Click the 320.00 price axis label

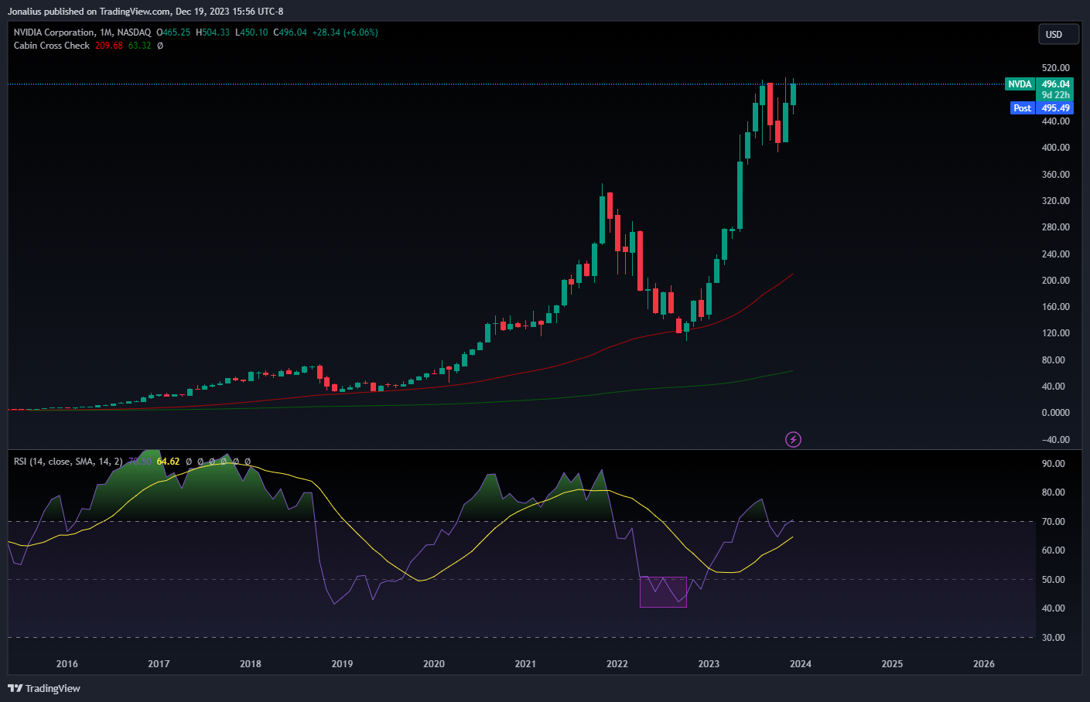[1055, 201]
